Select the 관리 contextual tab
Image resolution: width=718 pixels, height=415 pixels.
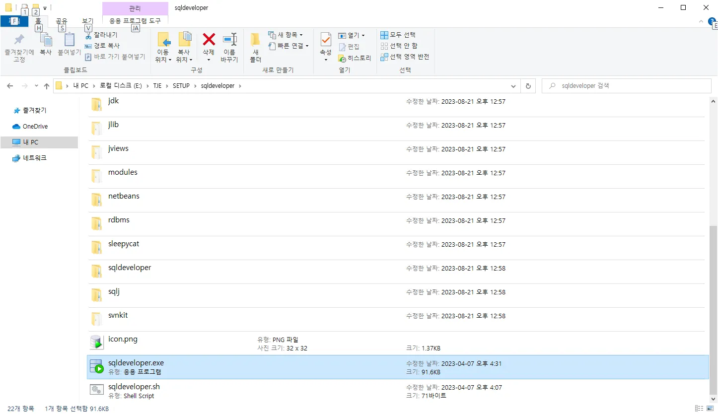coord(135,8)
